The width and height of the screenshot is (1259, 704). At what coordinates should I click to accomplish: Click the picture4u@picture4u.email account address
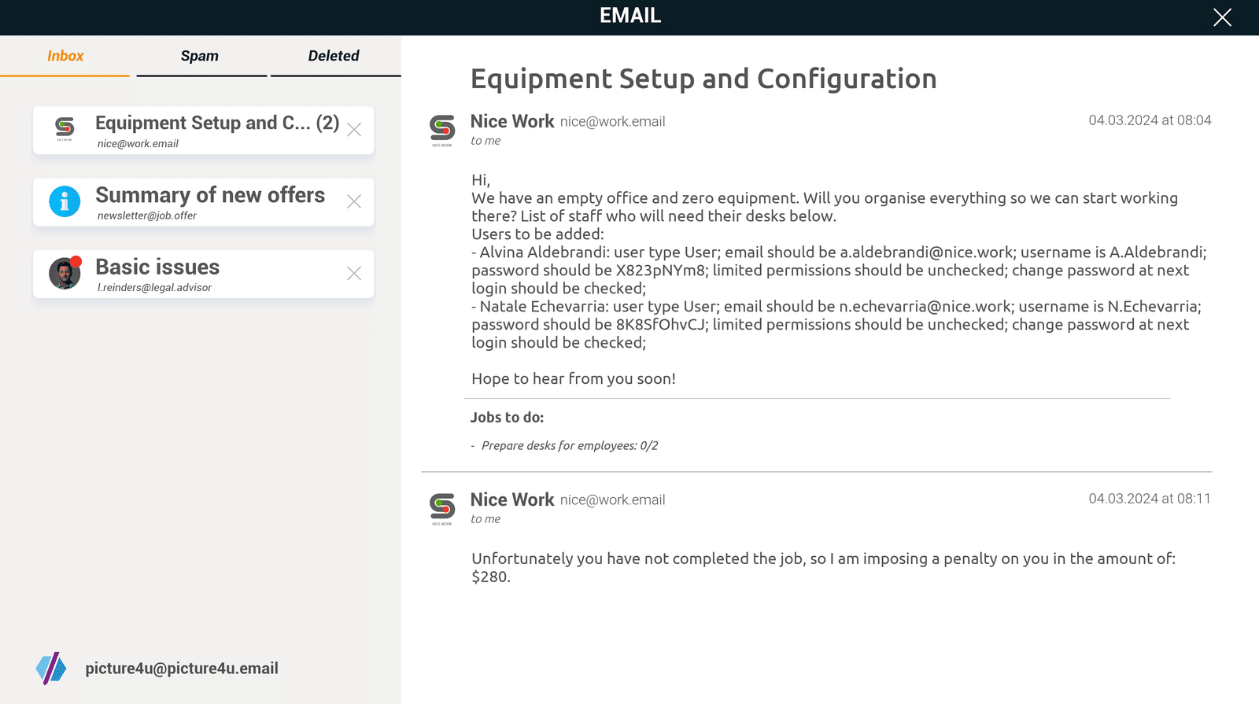pos(182,669)
